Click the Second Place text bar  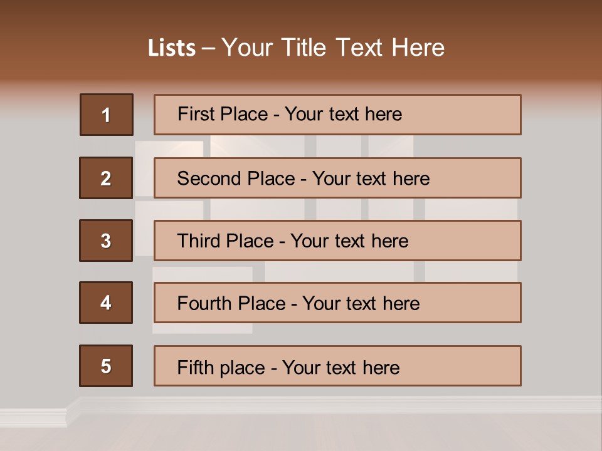click(x=337, y=178)
